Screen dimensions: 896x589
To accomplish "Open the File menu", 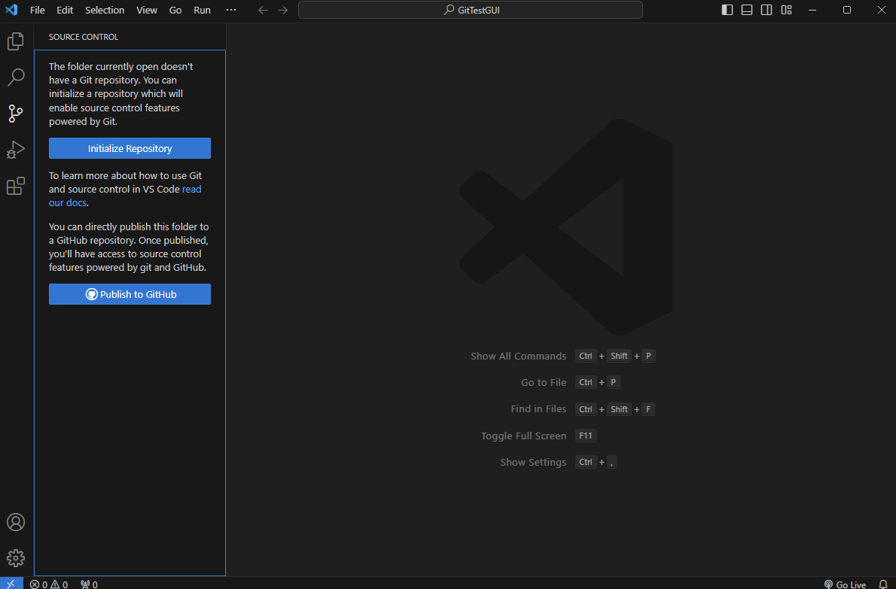I will click(37, 11).
